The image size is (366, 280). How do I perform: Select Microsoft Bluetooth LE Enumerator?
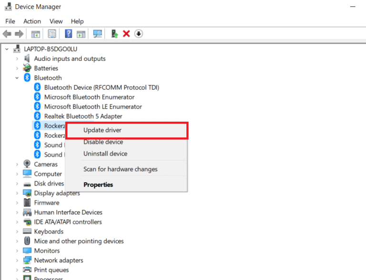pos(93,106)
